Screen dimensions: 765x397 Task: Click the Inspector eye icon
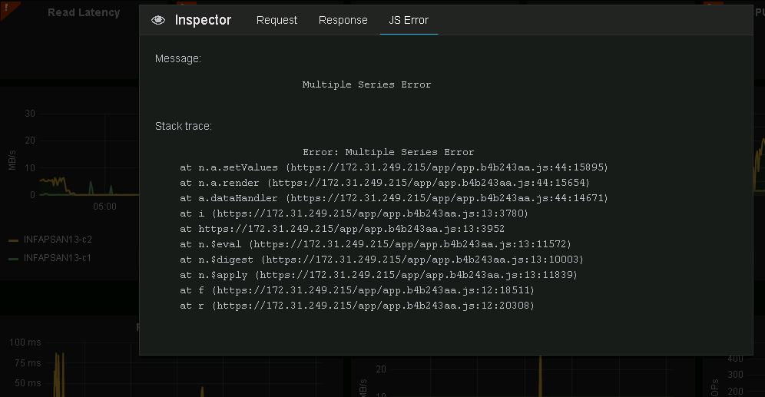point(158,21)
